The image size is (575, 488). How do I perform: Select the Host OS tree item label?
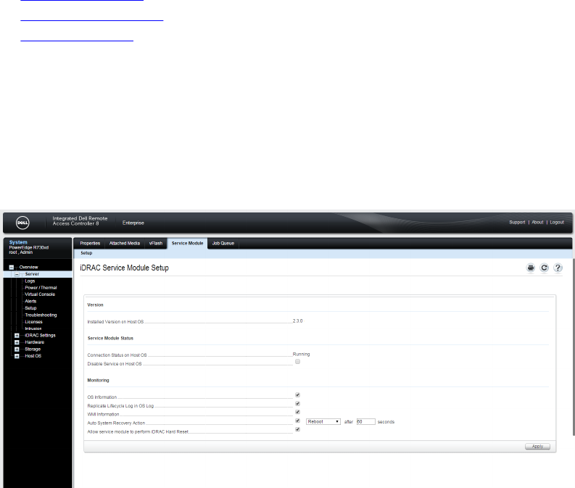pos(33,356)
